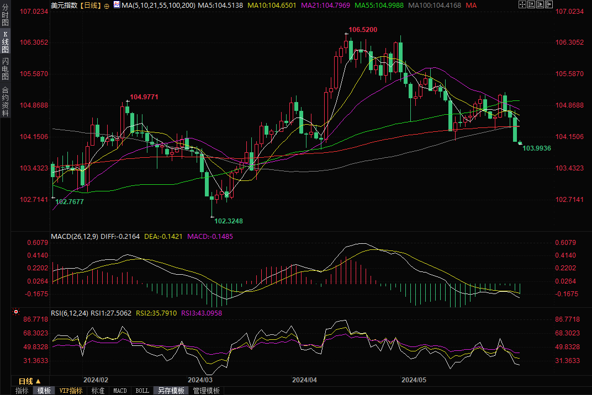Open VIP指标 in bottom bar
Image resolution: width=592 pixels, height=395 pixels.
(71, 391)
